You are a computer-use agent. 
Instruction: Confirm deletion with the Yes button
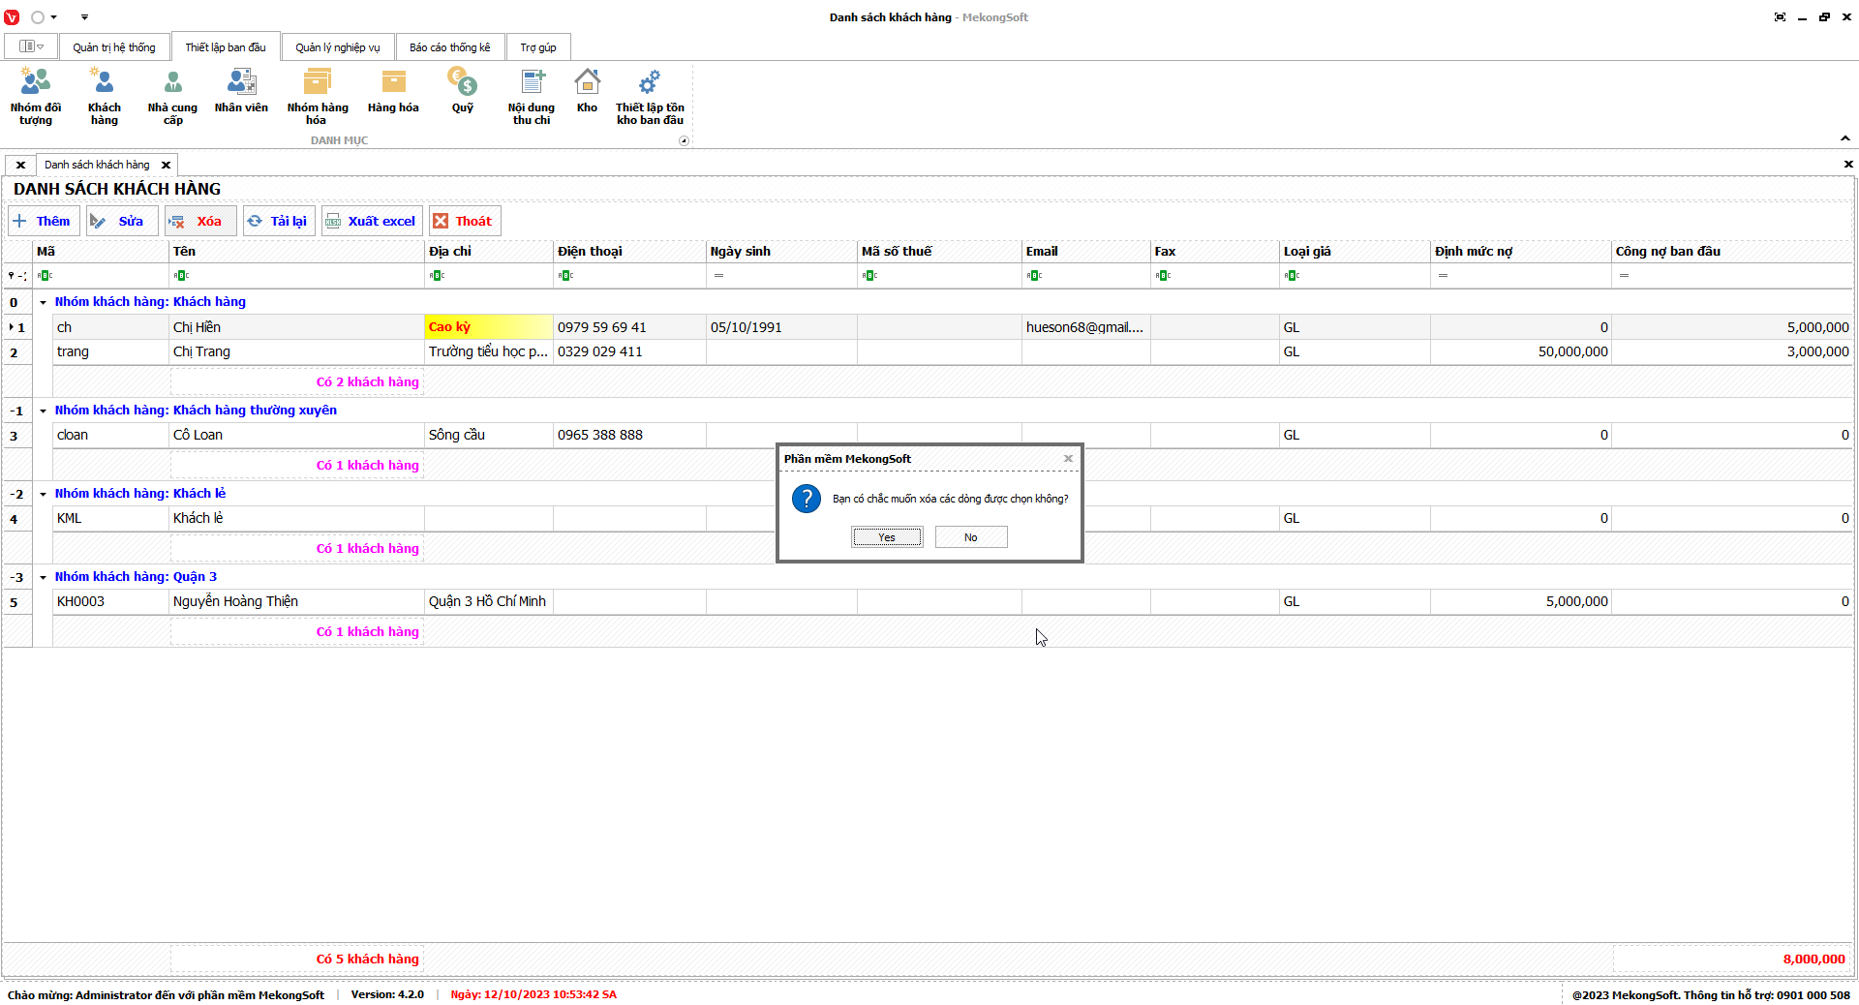(887, 537)
